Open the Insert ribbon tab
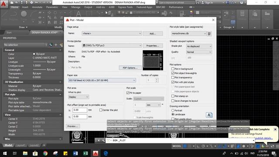 point(25,7)
